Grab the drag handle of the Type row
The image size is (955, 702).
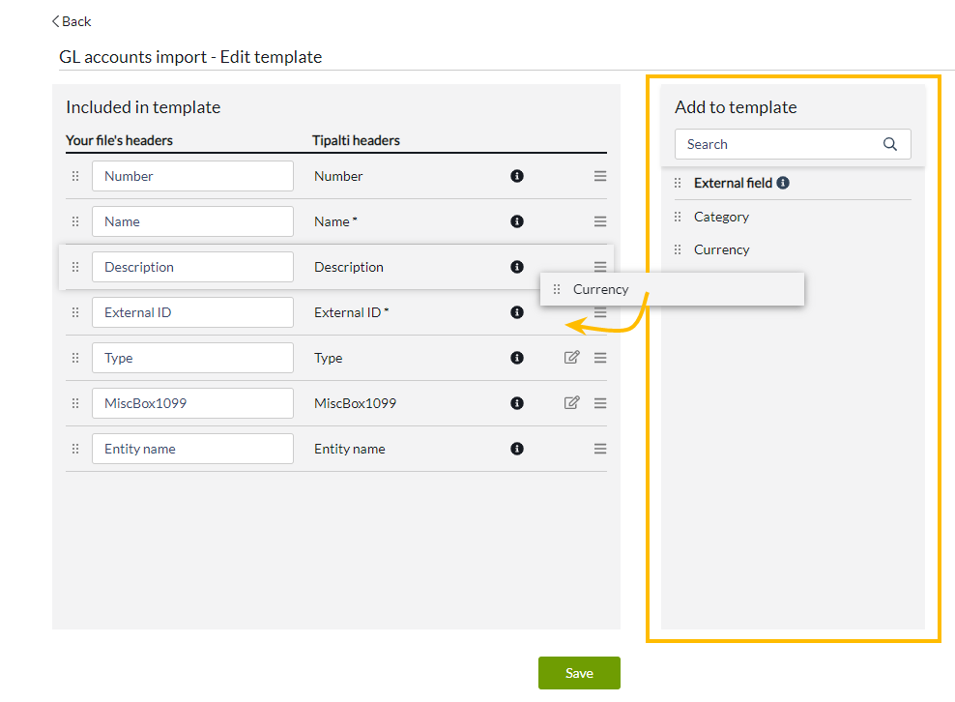point(75,358)
